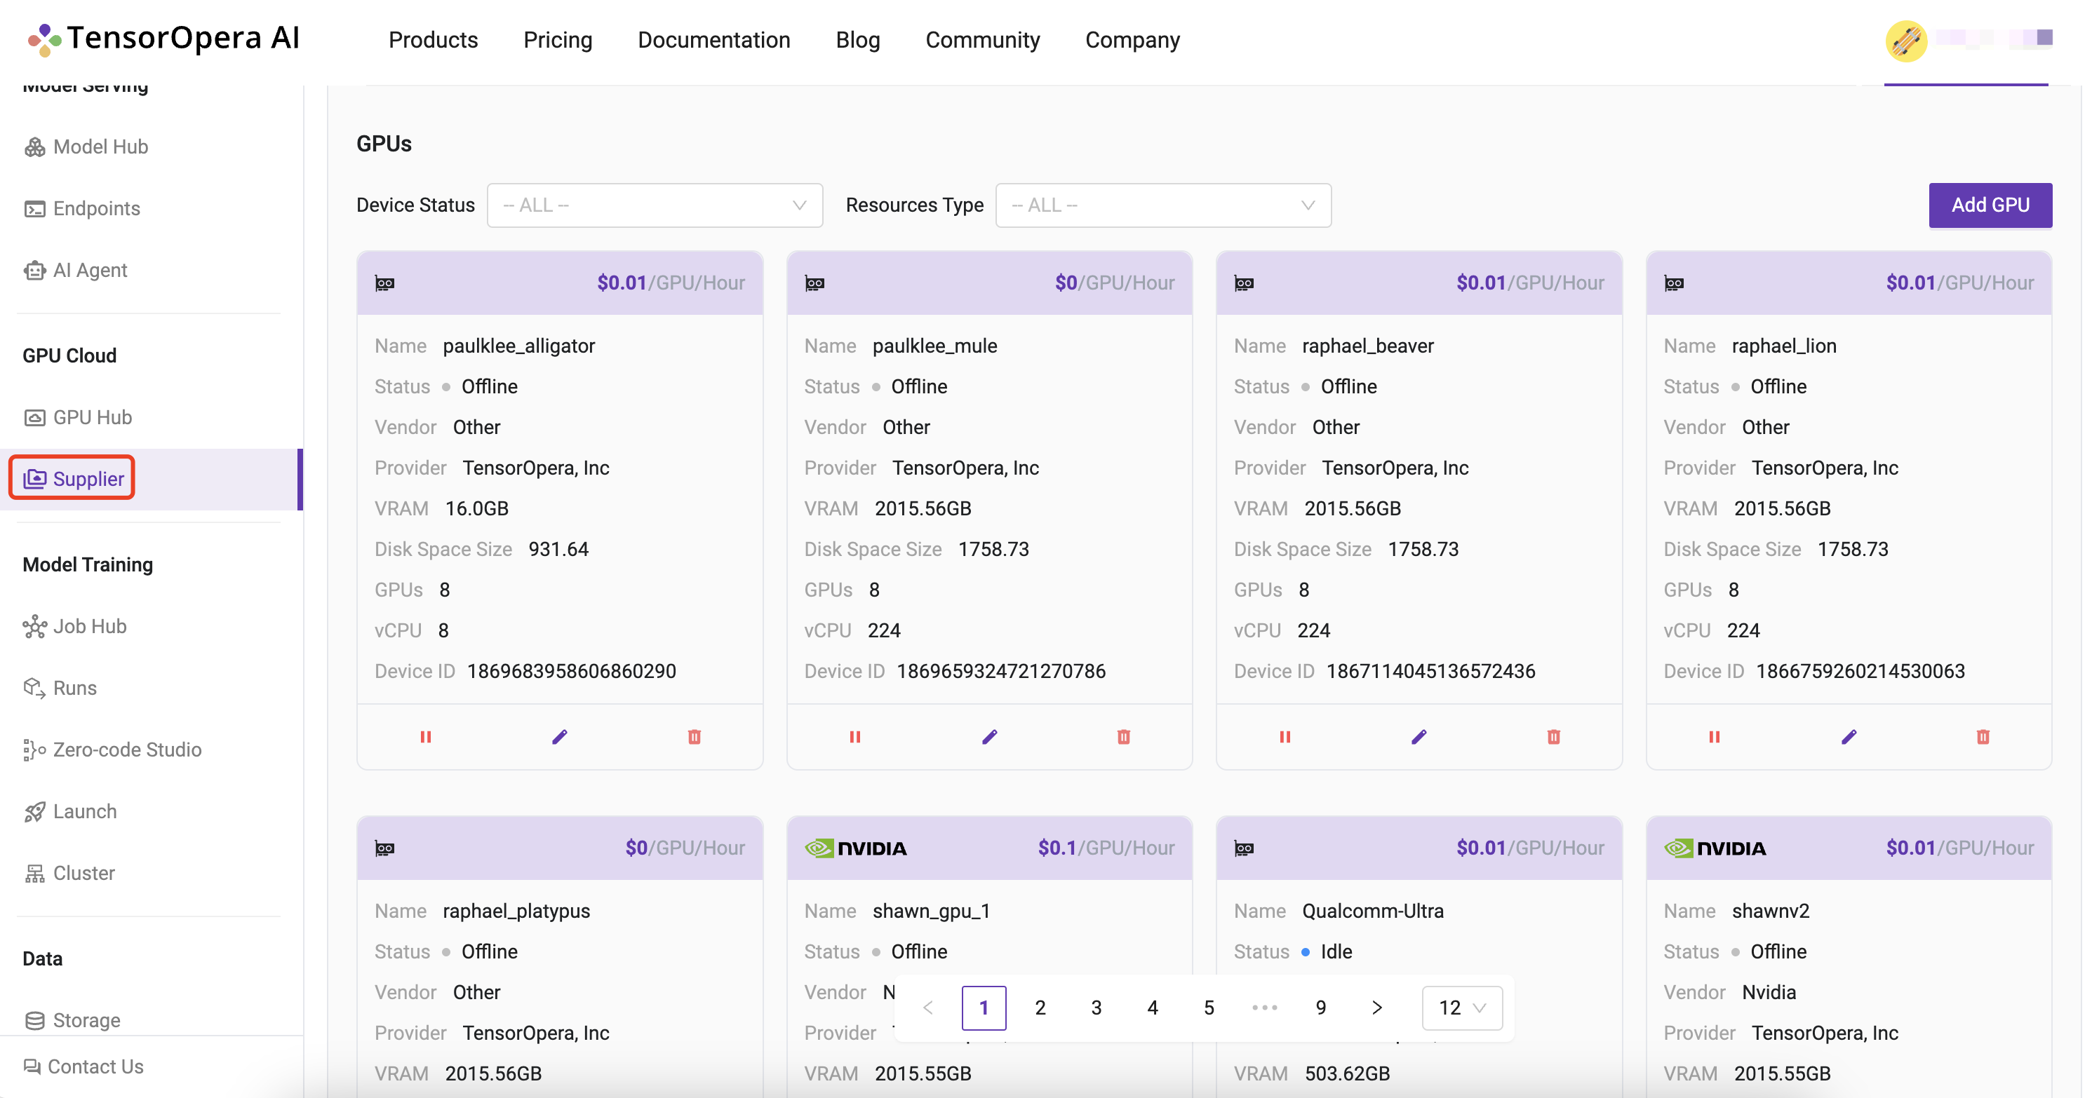The image size is (2092, 1098).
Task: Edit the paulklee_mule GPU
Action: pyautogui.click(x=989, y=737)
